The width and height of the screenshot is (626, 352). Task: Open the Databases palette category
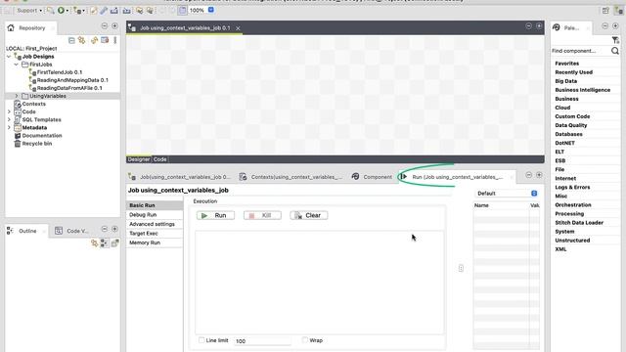568,134
